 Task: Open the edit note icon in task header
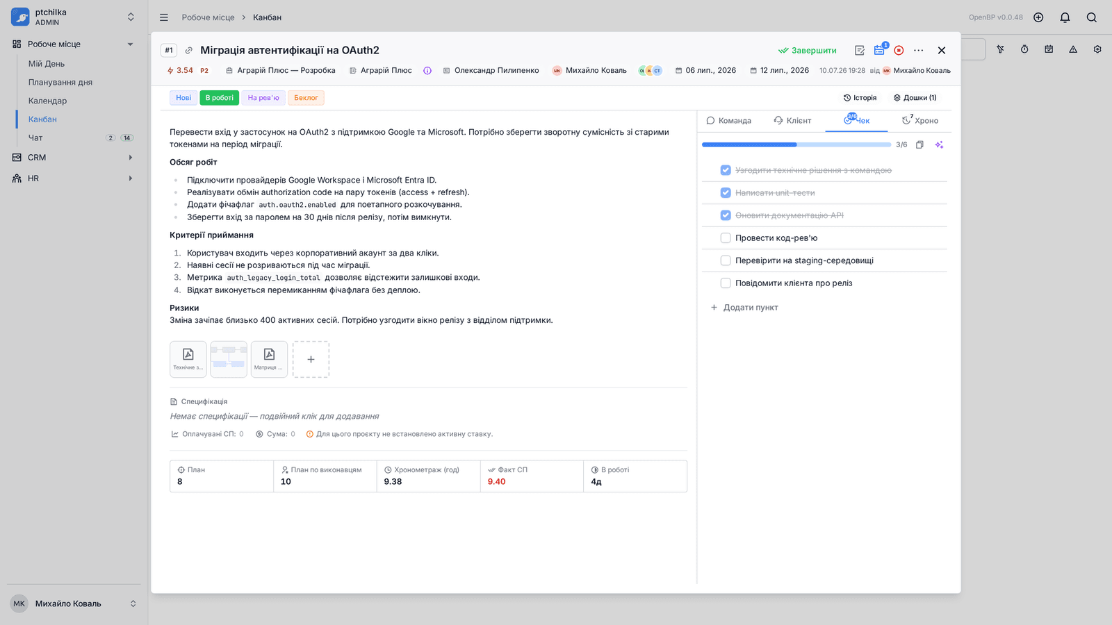pos(860,51)
